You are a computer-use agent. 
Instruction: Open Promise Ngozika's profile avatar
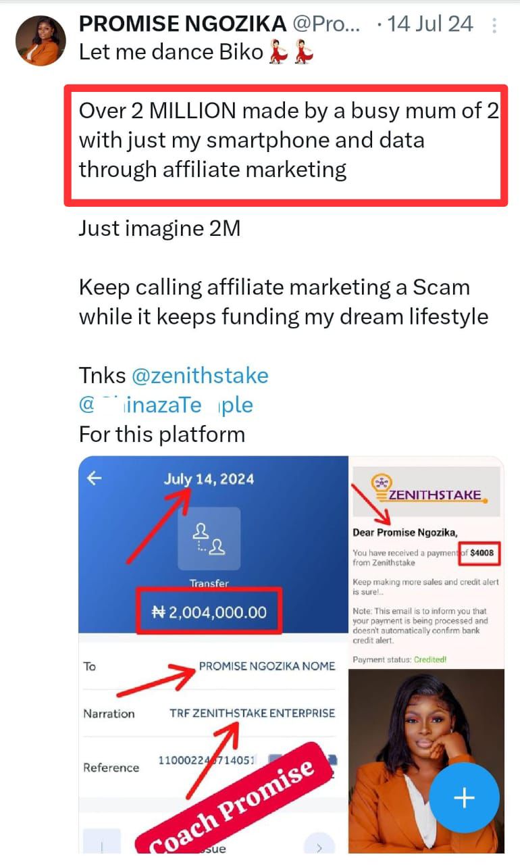pyautogui.click(x=41, y=41)
